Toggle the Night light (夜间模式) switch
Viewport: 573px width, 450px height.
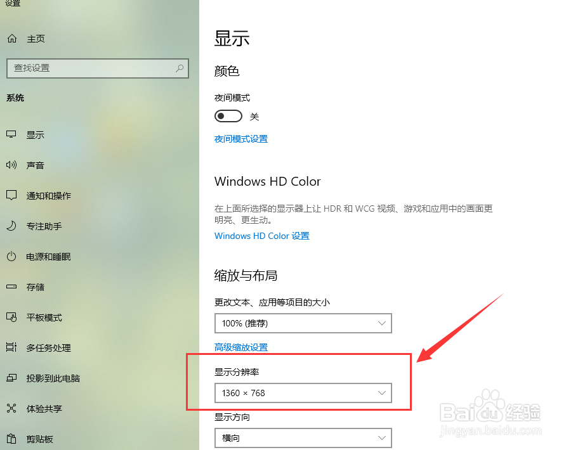pos(228,117)
